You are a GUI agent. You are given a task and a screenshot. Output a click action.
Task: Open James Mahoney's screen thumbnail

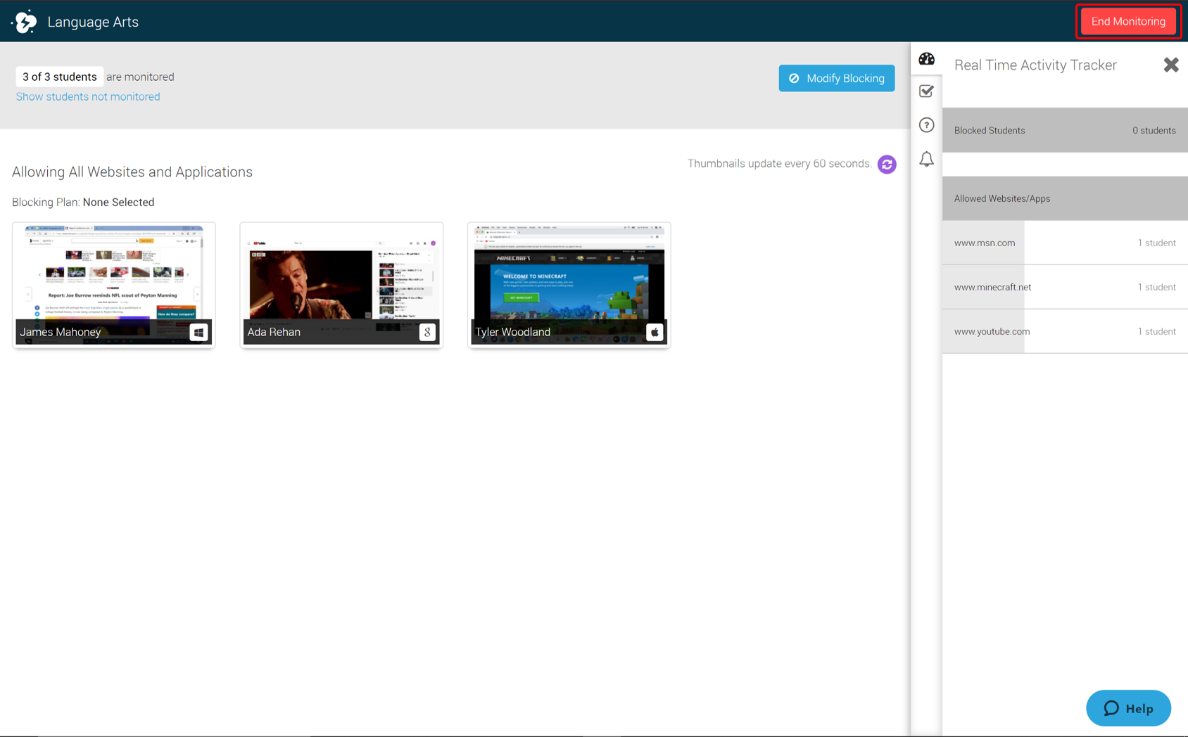tap(114, 285)
